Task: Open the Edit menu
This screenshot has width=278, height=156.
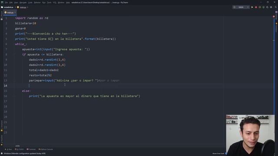Action: (x=11, y=3)
